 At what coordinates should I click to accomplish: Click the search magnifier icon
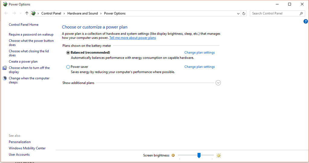click(x=301, y=13)
